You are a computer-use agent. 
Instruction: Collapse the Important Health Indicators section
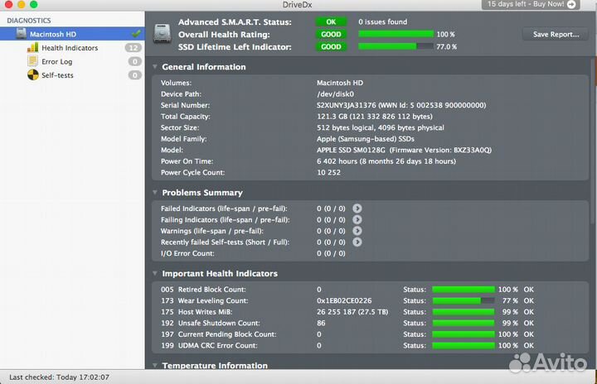tap(156, 274)
